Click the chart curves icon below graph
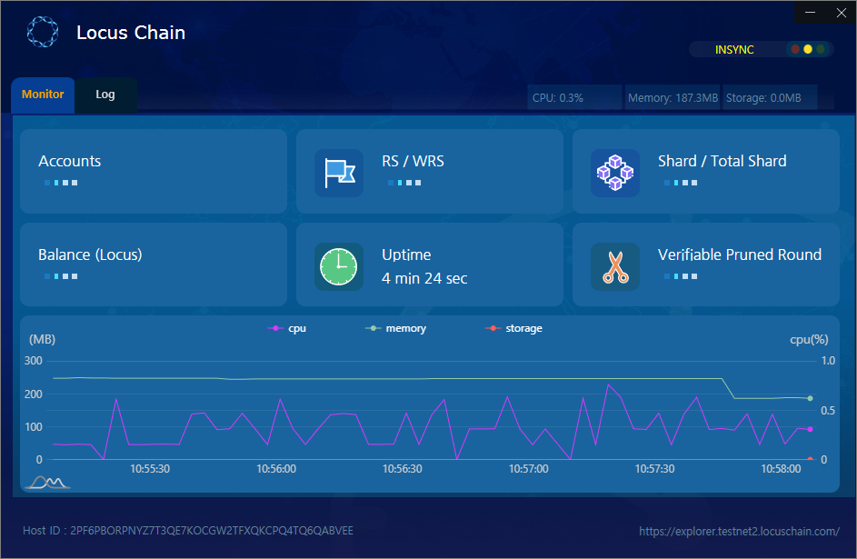 coord(47,481)
